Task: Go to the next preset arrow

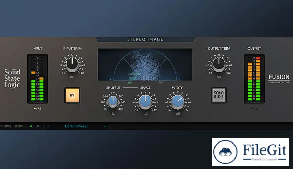Action: [x=105, y=126]
